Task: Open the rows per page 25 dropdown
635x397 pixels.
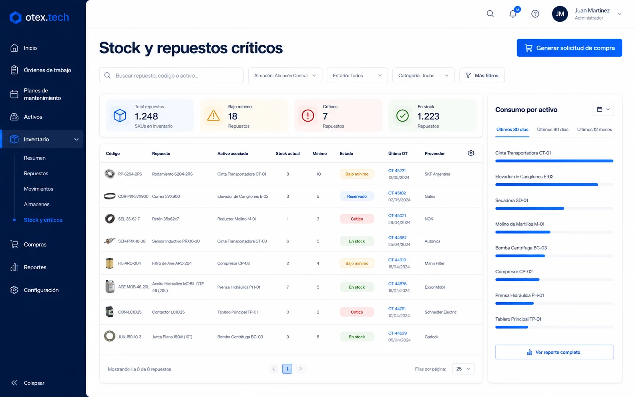Action: tap(463, 369)
